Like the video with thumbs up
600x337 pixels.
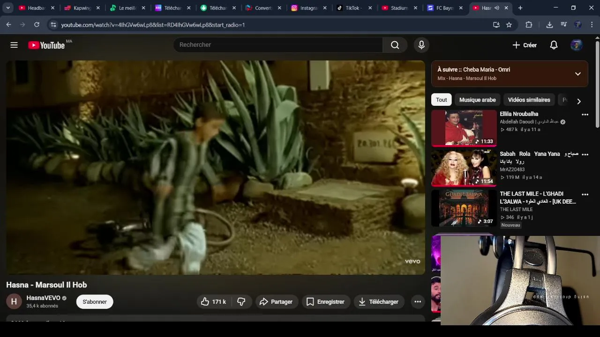point(213,302)
